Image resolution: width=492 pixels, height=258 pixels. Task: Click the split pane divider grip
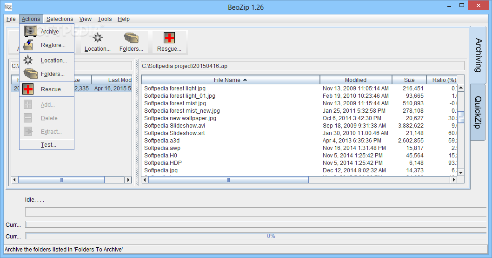[x=137, y=122]
